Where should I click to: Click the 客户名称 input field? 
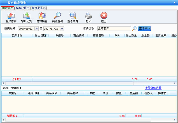pyautogui.click(x=114, y=28)
